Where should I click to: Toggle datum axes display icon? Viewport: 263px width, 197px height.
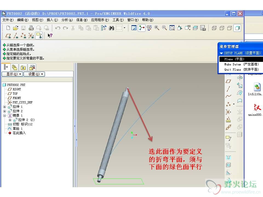tap(16, 36)
